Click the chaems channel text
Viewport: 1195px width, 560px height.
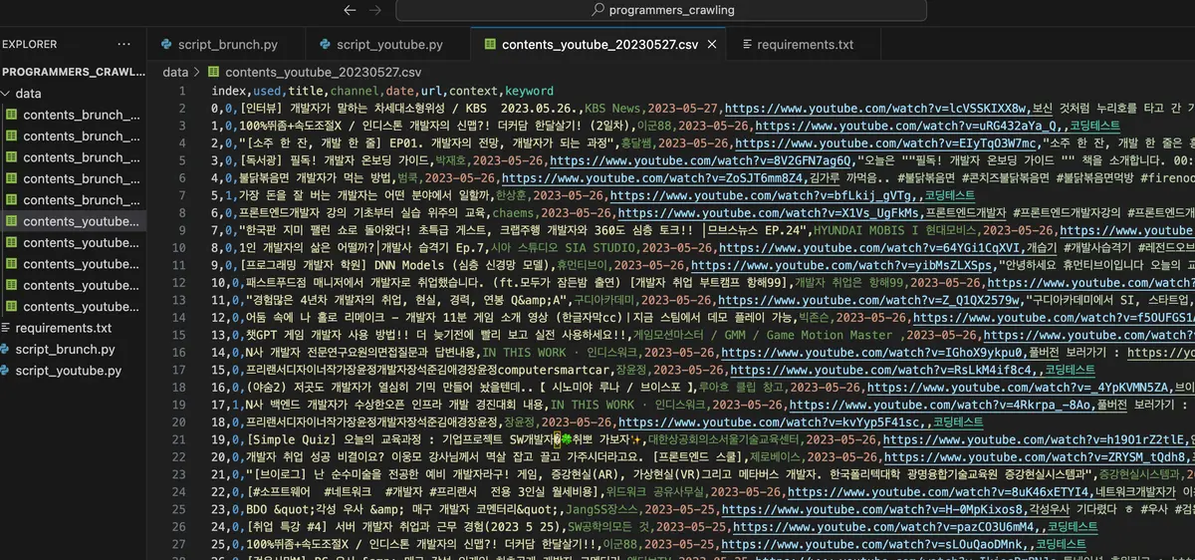pyautogui.click(x=515, y=213)
